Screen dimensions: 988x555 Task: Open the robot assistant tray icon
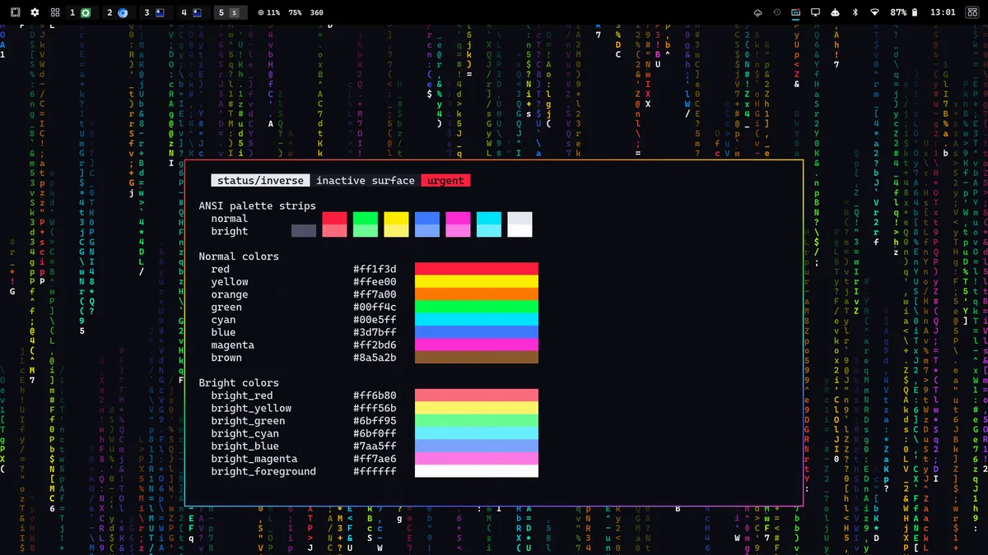(835, 12)
